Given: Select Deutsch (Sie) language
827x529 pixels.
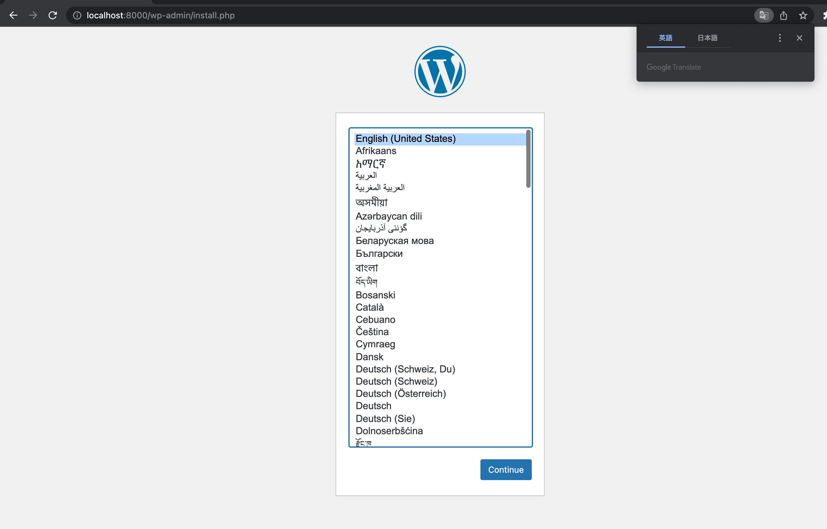Looking at the screenshot, I should pos(440,419).
